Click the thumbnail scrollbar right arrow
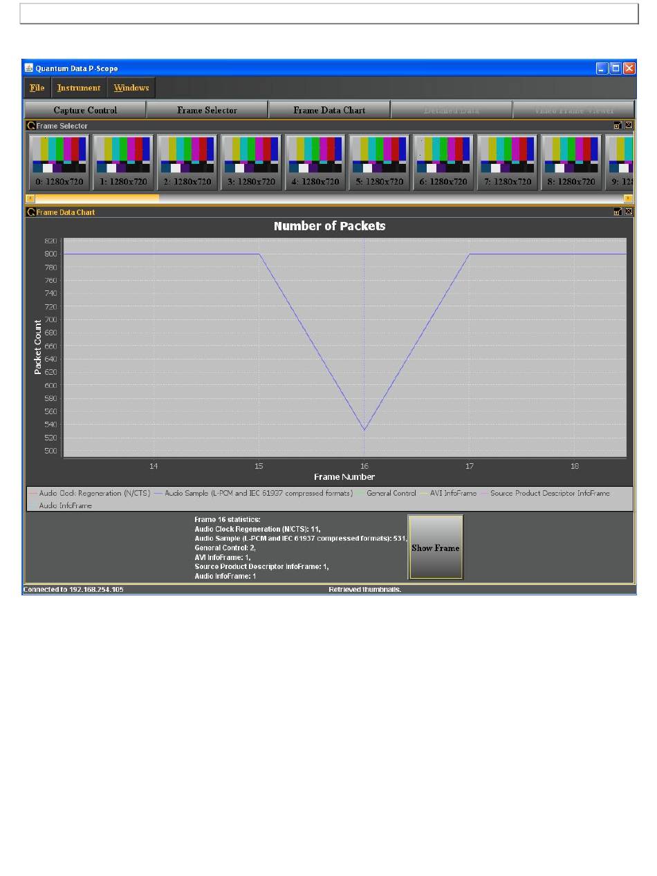This screenshot has height=876, width=657. point(628,199)
